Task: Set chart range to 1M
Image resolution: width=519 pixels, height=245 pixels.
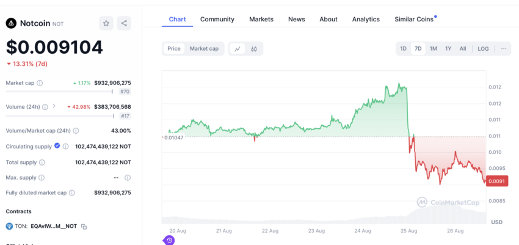Action: (434, 49)
